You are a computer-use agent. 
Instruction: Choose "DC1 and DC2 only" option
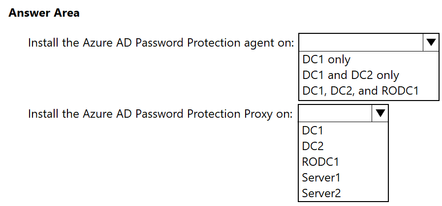click(350, 76)
